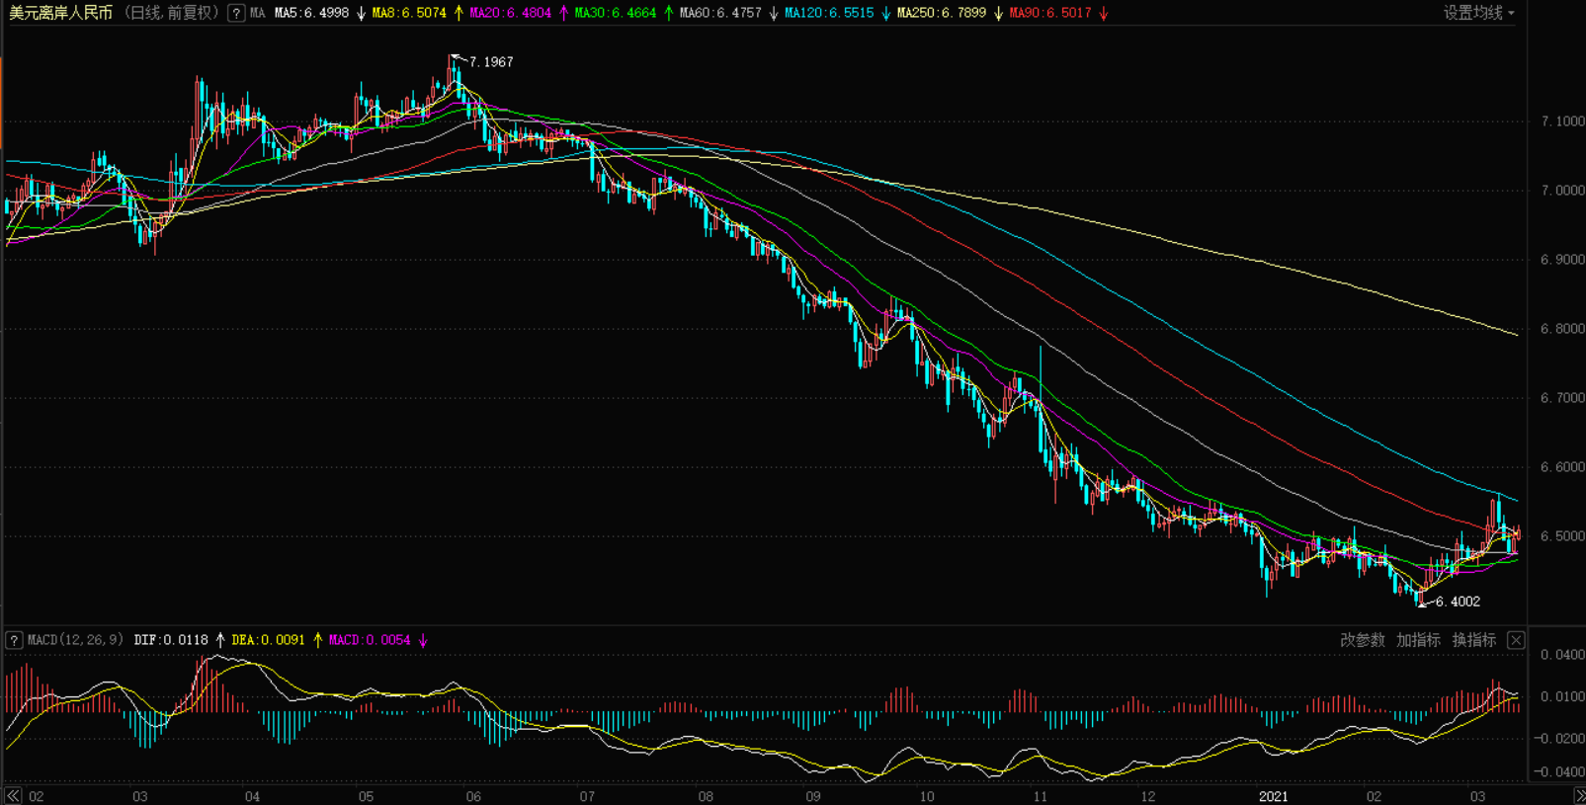1586x805 pixels.
Task: Click the 2021 label on the time axis
Action: click(x=1273, y=796)
